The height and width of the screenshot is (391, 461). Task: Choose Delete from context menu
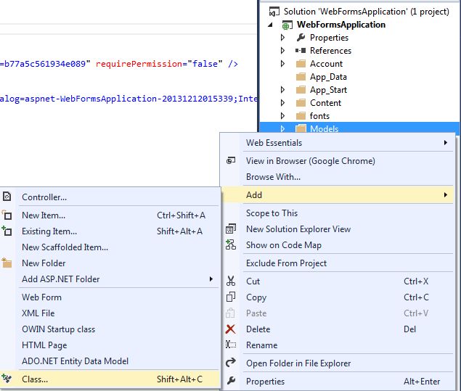coord(338,329)
